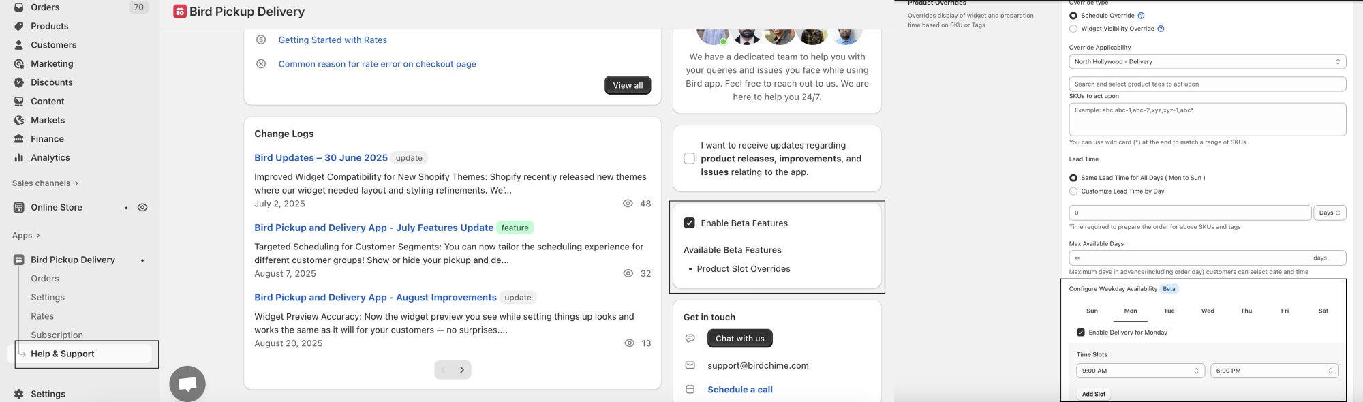Viewport: 1363px width, 402px height.
Task: Open the Schedule a call link
Action: [x=740, y=390]
